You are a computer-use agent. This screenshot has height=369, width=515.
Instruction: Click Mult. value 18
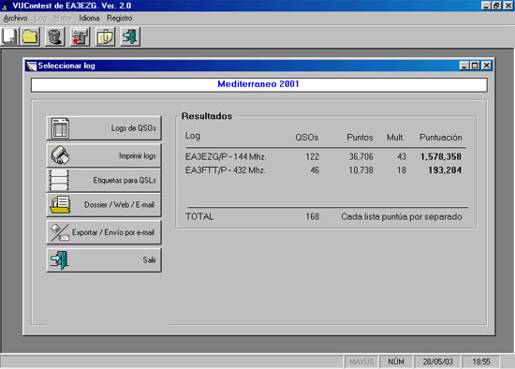coord(402,170)
